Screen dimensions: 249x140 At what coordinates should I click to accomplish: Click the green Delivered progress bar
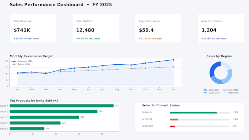coord(193,113)
